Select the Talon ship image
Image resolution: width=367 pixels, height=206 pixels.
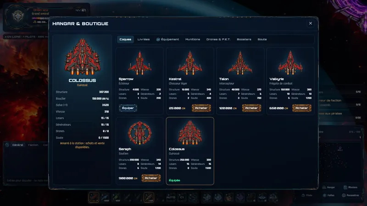tap(240, 63)
